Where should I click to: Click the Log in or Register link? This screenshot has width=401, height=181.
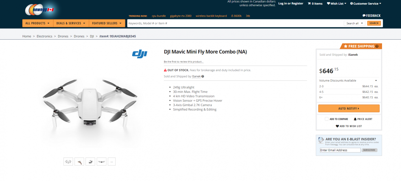pyautogui.click(x=291, y=3)
